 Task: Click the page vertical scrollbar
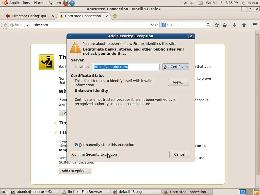click(257, 104)
